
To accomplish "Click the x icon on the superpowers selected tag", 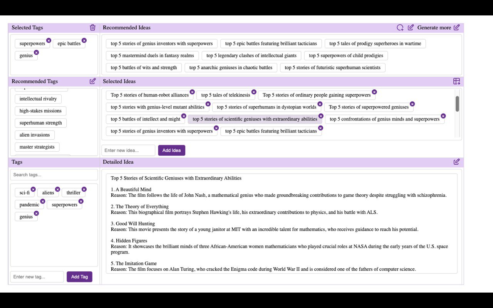I will [x=49, y=40].
